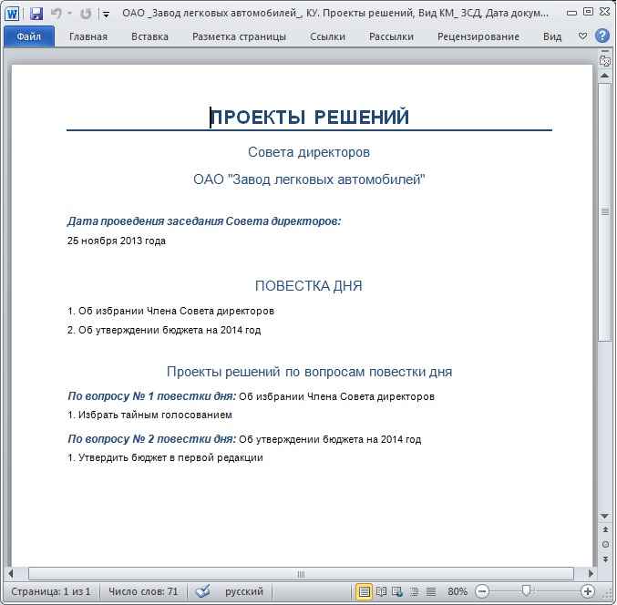Open the Рецензирование ribbon tab
This screenshot has height=605, width=617.
(x=478, y=36)
